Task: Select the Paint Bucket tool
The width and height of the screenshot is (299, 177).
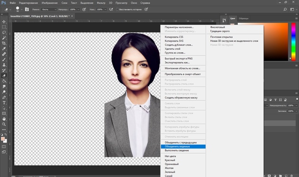Action: [x=4, y=81]
